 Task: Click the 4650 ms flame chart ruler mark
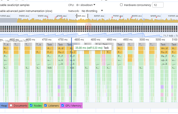pyautogui.click(x=30, y=40)
